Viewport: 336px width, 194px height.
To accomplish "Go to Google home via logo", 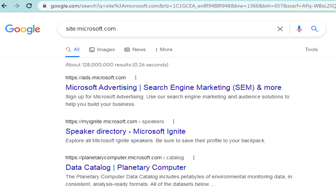I will (23, 29).
